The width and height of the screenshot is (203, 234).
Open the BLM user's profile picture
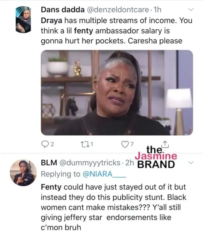coord(23,172)
